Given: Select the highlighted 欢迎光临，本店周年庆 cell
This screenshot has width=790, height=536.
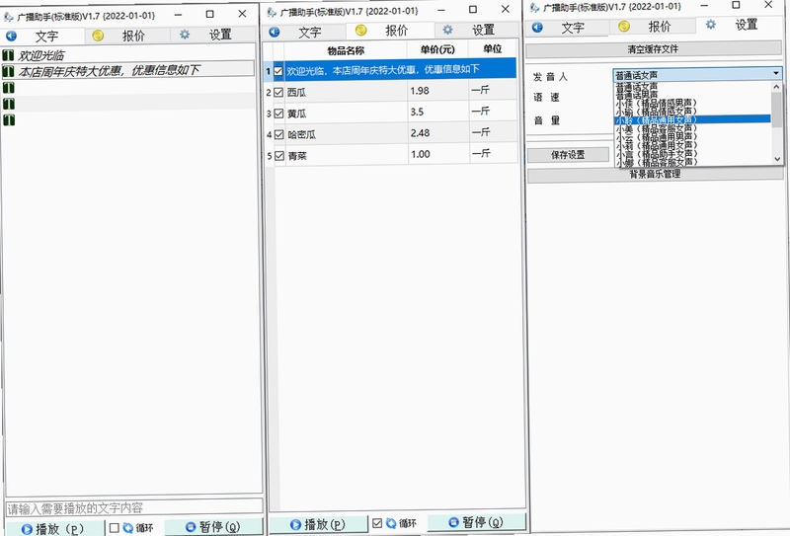Looking at the screenshot, I should 401,69.
